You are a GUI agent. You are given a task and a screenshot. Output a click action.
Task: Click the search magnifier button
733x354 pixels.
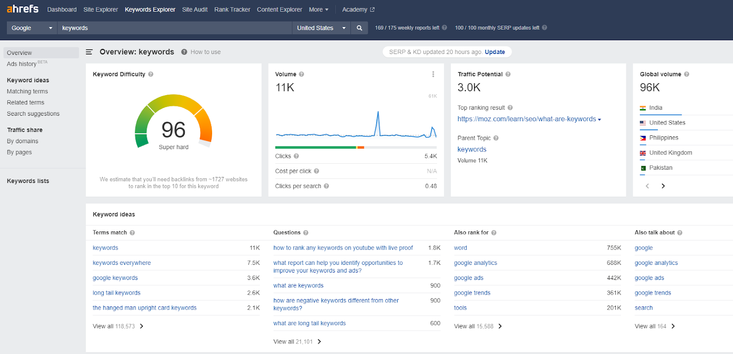[360, 28]
